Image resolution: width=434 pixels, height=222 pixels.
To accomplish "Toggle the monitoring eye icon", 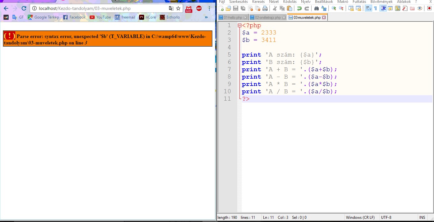I will tap(419, 8).
